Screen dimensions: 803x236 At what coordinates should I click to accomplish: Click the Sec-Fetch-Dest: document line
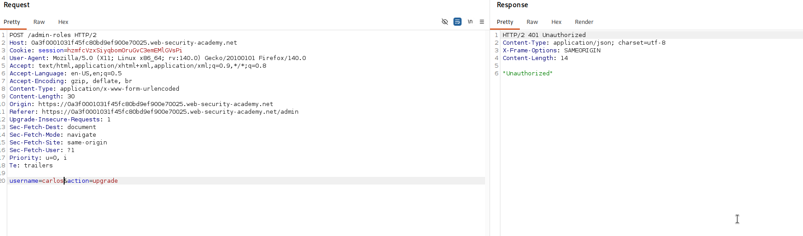coord(53,127)
